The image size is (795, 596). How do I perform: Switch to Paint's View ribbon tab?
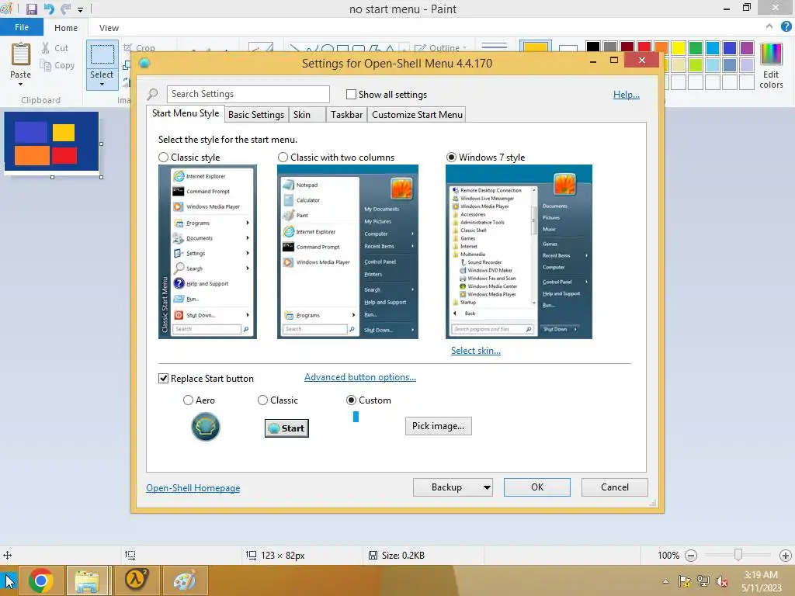109,28
